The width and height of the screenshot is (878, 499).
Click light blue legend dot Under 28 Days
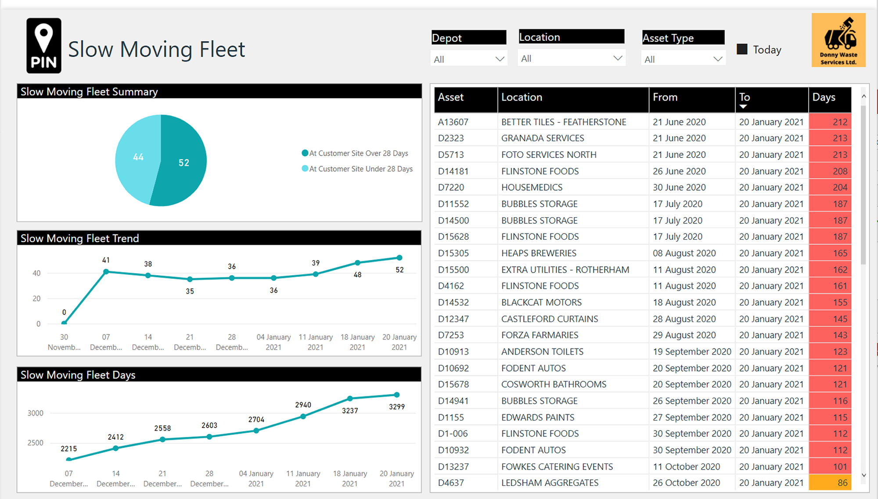(305, 169)
